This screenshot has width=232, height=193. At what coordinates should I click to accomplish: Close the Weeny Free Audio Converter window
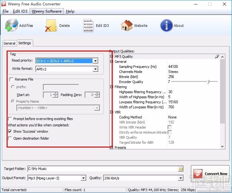[x=224, y=4]
